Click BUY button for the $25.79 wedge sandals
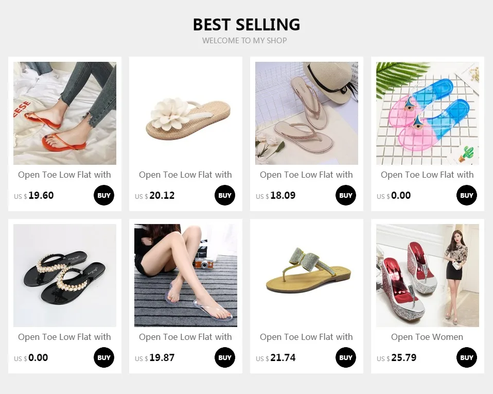This screenshot has height=394, width=493. [467, 357]
